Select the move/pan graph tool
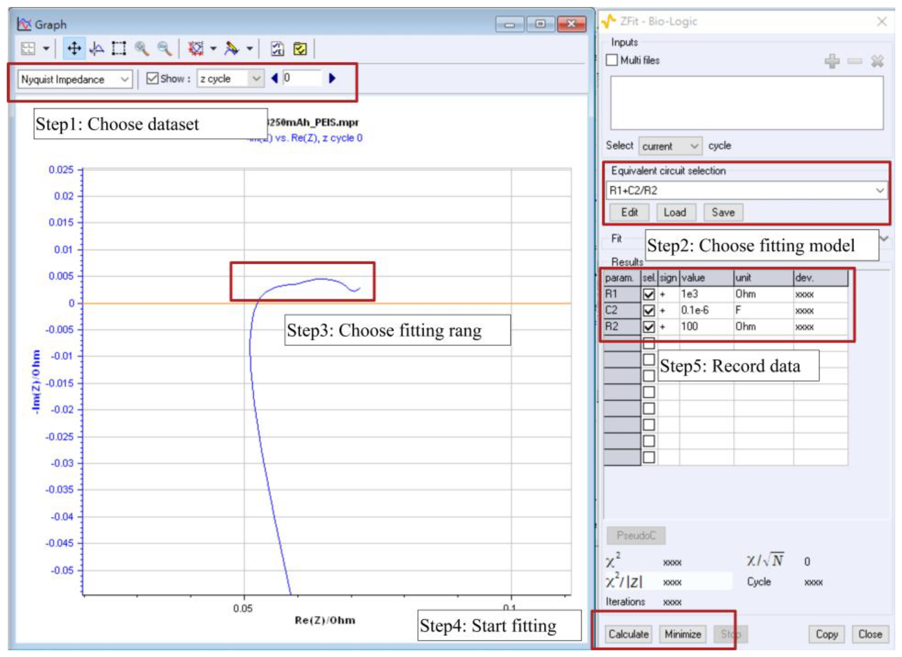This screenshot has height=657, width=902. coord(74,49)
